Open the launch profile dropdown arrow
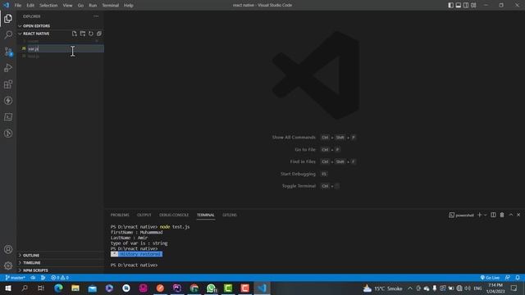Screen dimensions: 525x295 [485, 215]
